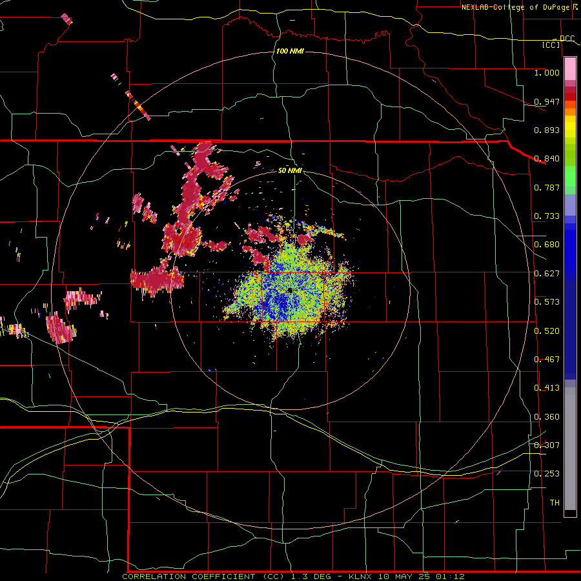Click the 50 NMI range ring label
This screenshot has width=581, height=581.
[x=290, y=170]
